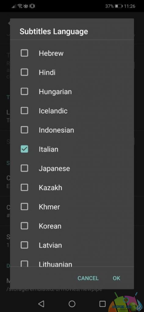
Task: Check the Hebrew subtitles checkbox
Action: pyautogui.click(x=24, y=53)
